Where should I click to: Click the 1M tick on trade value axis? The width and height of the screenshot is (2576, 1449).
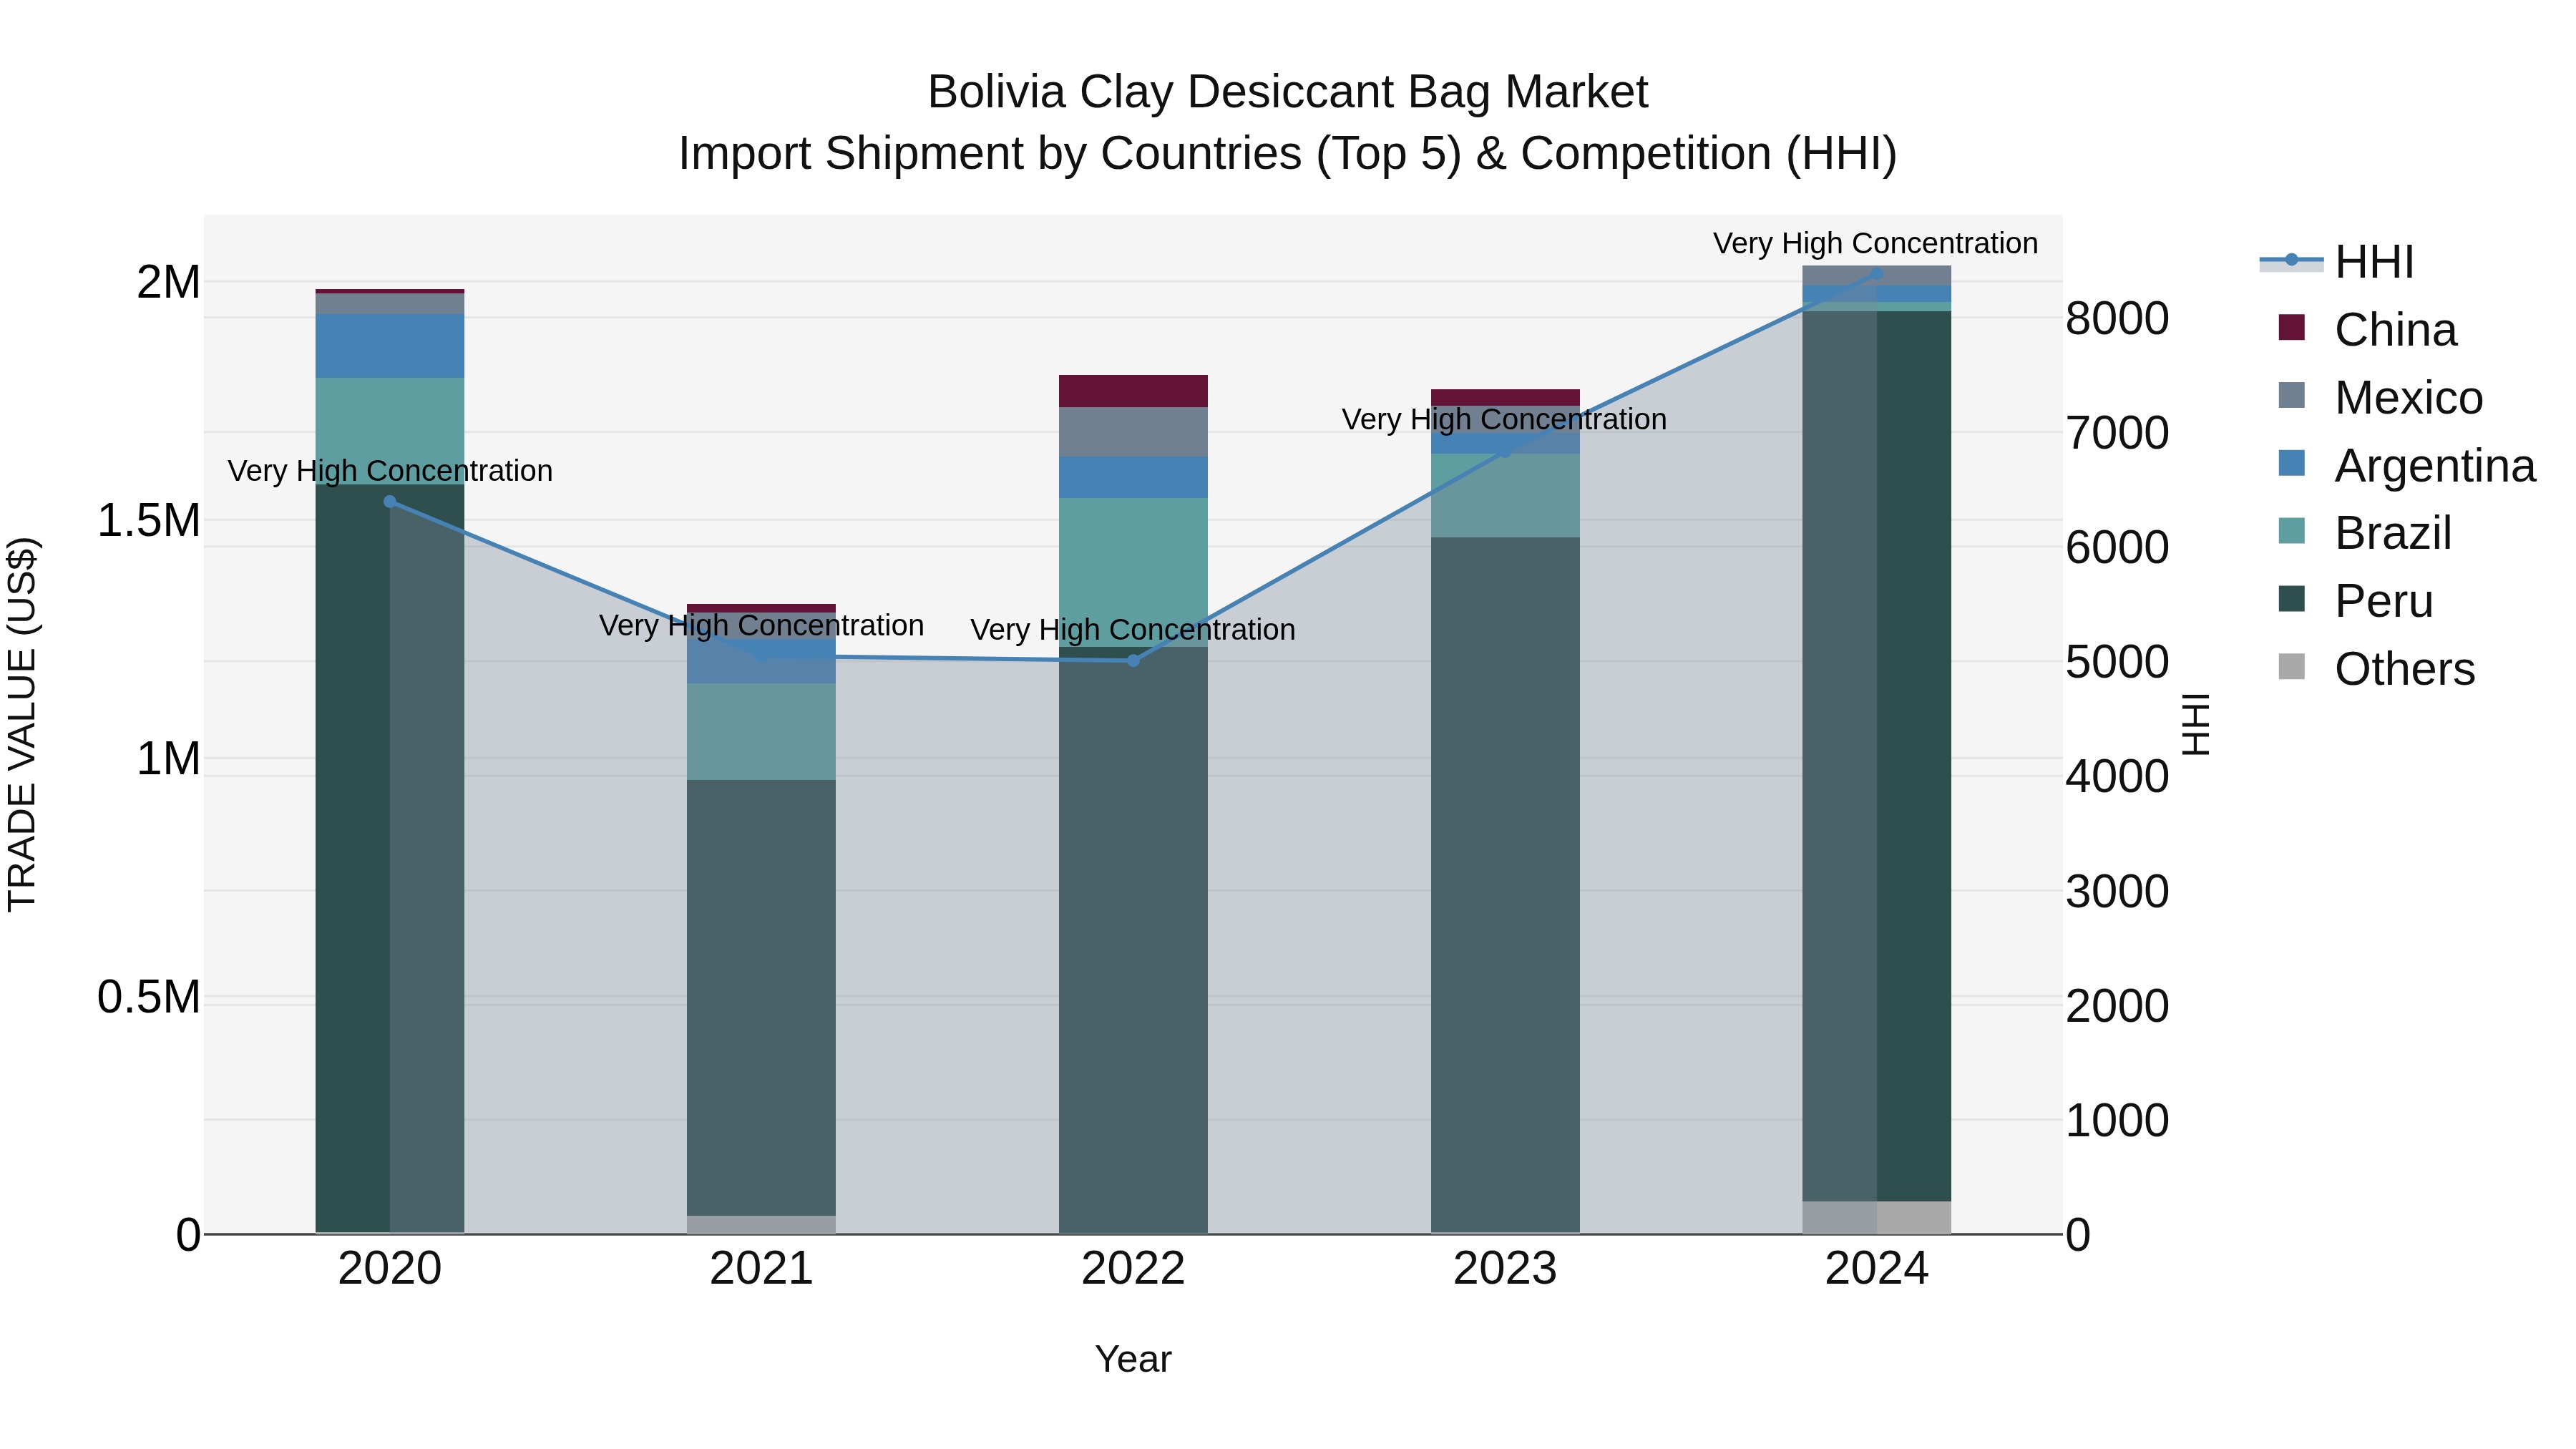click(x=168, y=759)
